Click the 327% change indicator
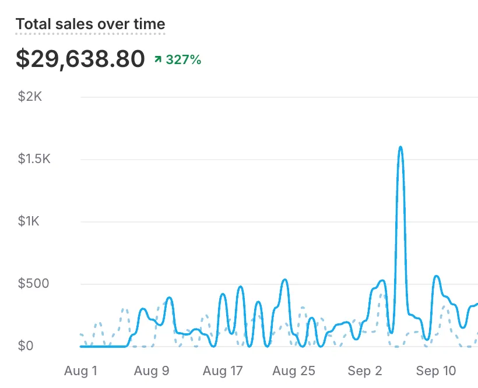The height and width of the screenshot is (388, 478). [x=183, y=59]
